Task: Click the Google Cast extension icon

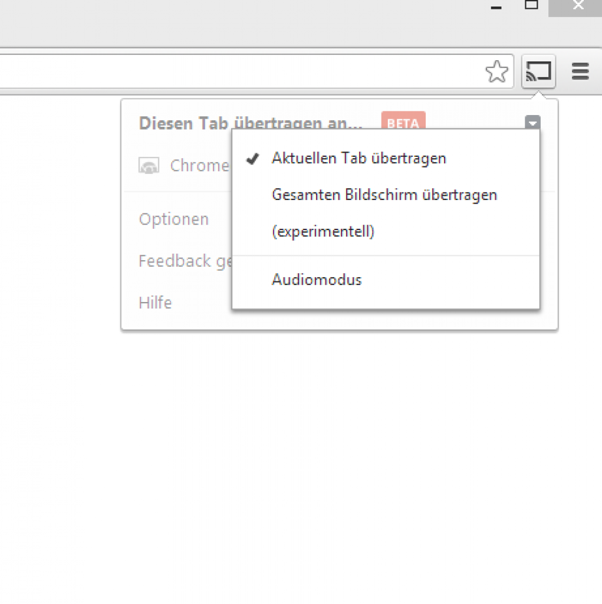Action: pos(538,71)
